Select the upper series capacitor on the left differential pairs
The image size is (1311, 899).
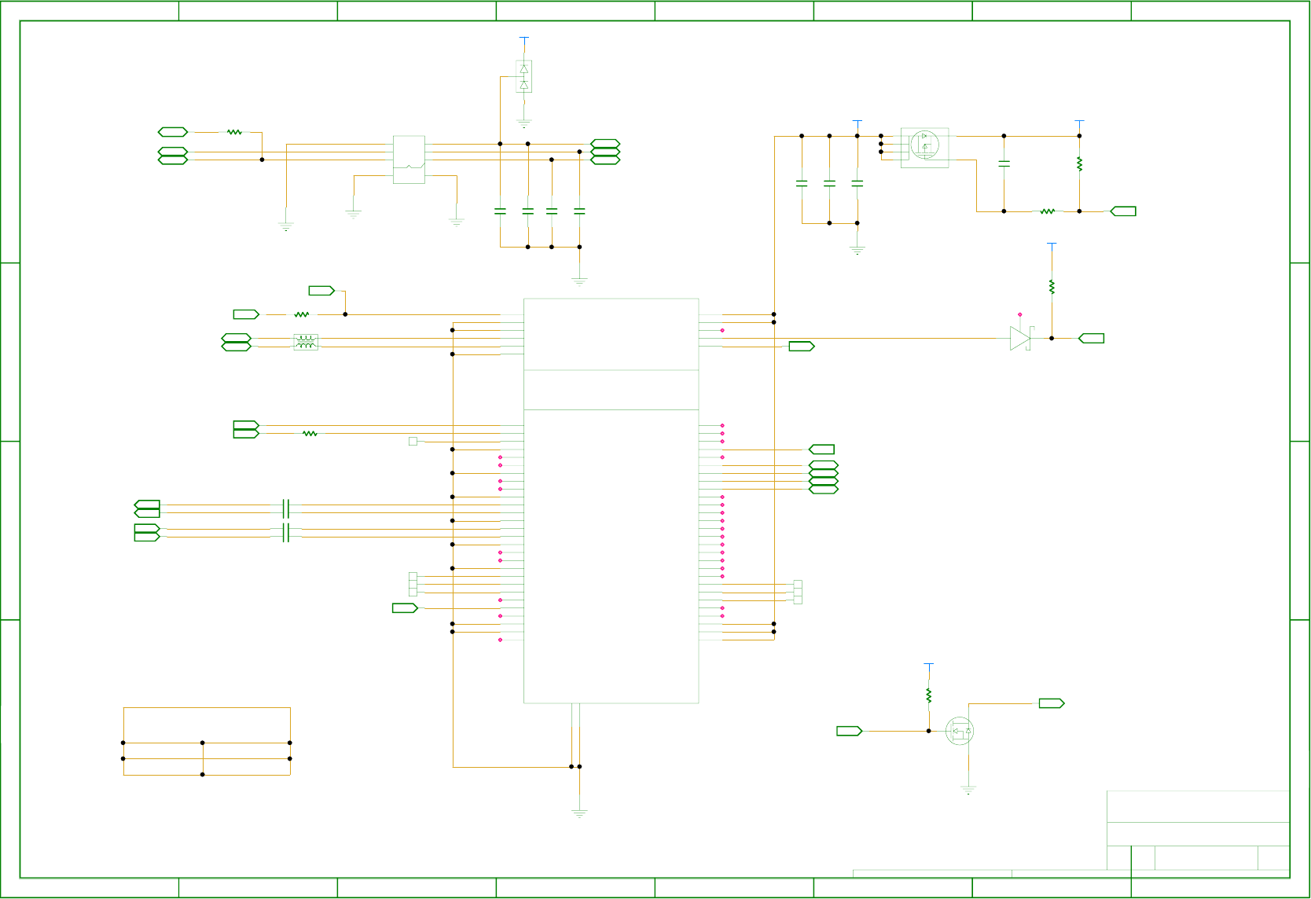(286, 509)
